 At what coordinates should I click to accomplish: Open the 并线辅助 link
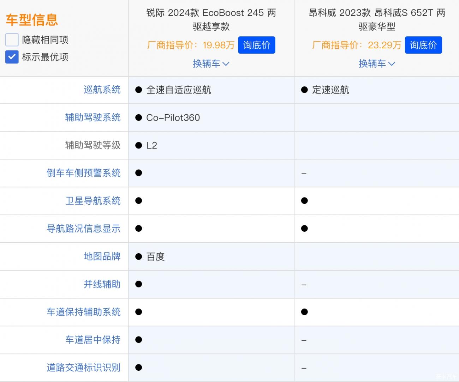point(102,284)
